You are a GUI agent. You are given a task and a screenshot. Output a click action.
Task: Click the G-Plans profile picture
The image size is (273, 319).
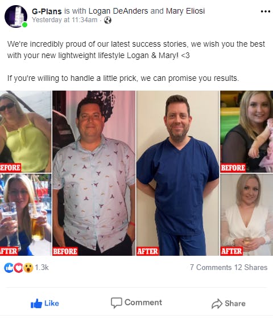(16, 17)
